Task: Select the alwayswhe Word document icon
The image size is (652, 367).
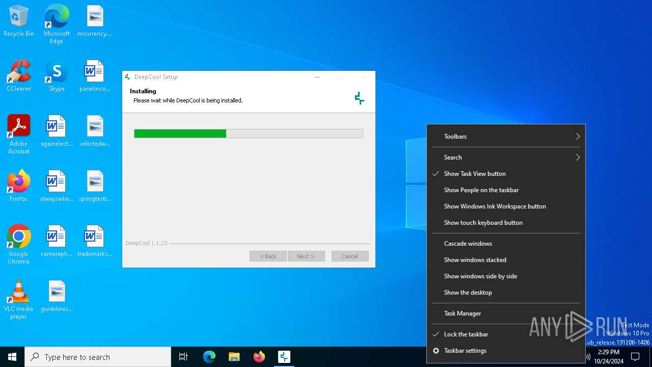Action: coord(57,187)
